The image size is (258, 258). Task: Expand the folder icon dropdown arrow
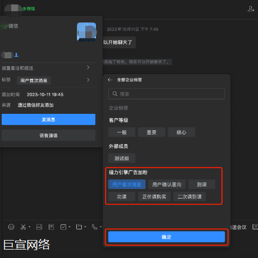pos(85,227)
